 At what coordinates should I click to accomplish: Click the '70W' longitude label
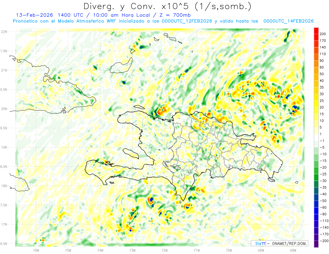coord(229,250)
